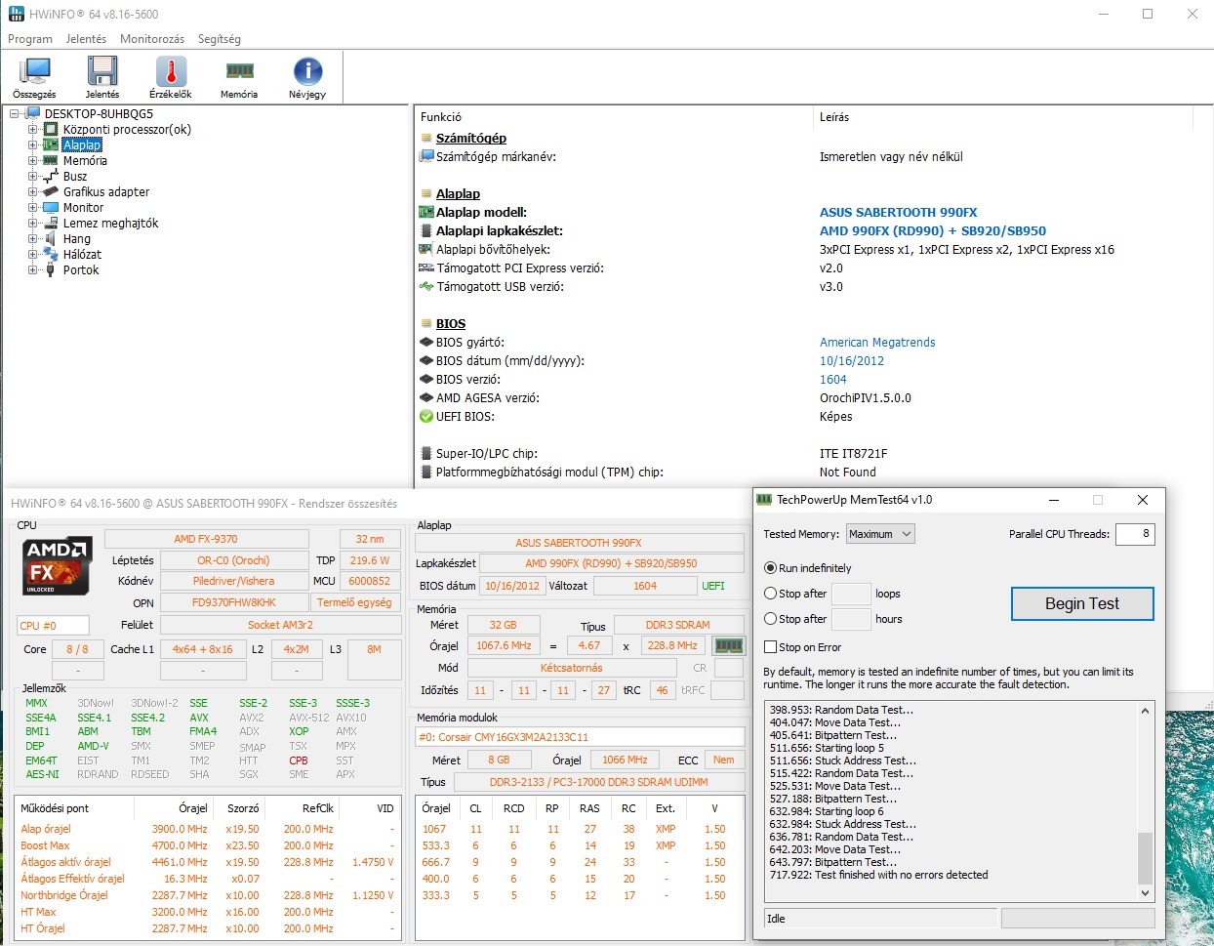Expand the Lemez meghajtók tree node

(x=33, y=223)
